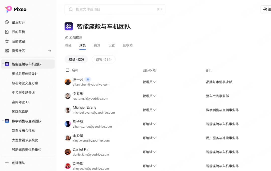This screenshot has width=271, height=171.
Task: Click 我 badge next to 陈一凡
Action: [x=88, y=79]
